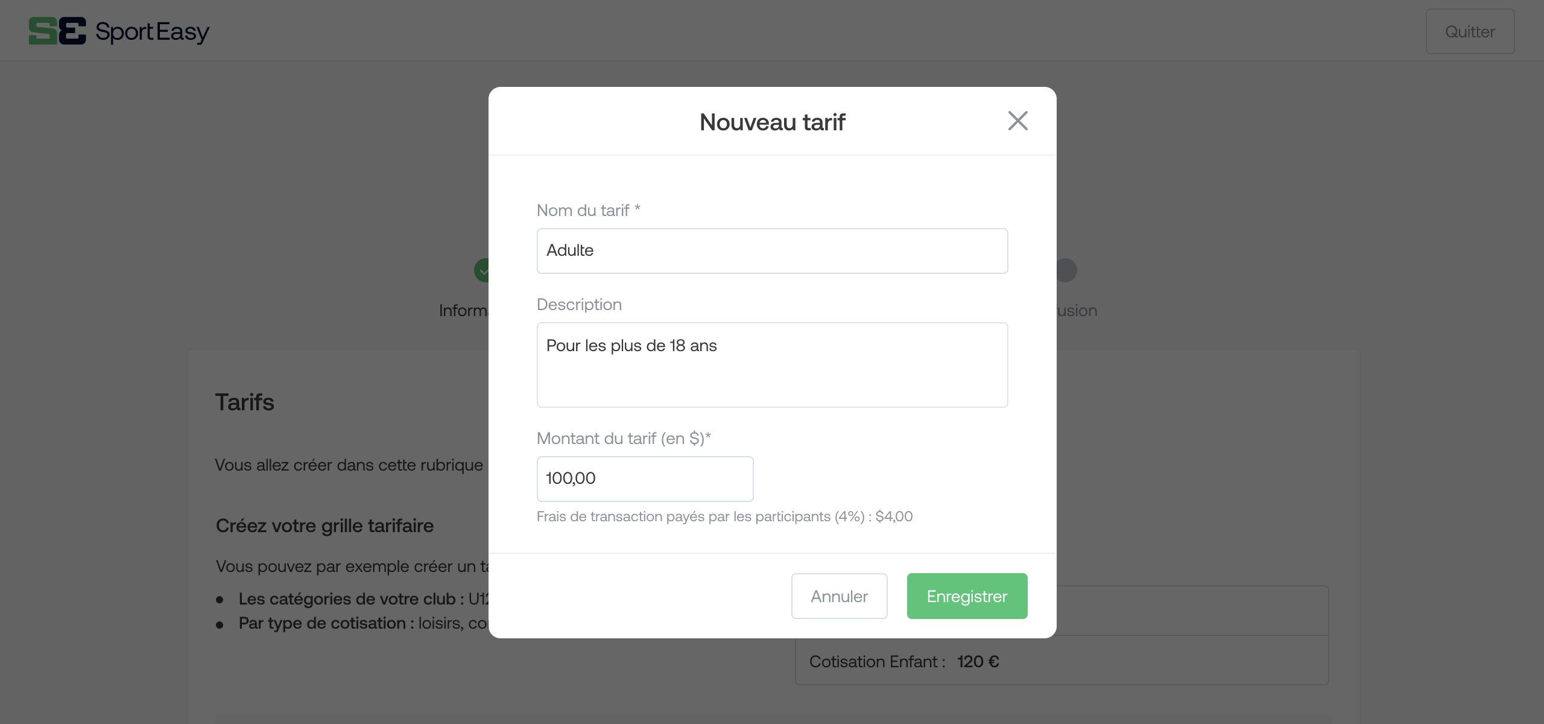
Task: Click the Tarifs section heading
Action: 244,402
